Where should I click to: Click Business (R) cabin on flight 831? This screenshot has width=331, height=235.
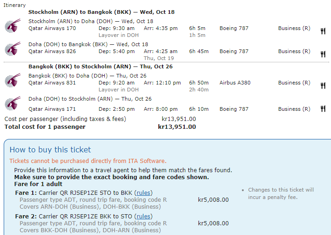click(294, 83)
